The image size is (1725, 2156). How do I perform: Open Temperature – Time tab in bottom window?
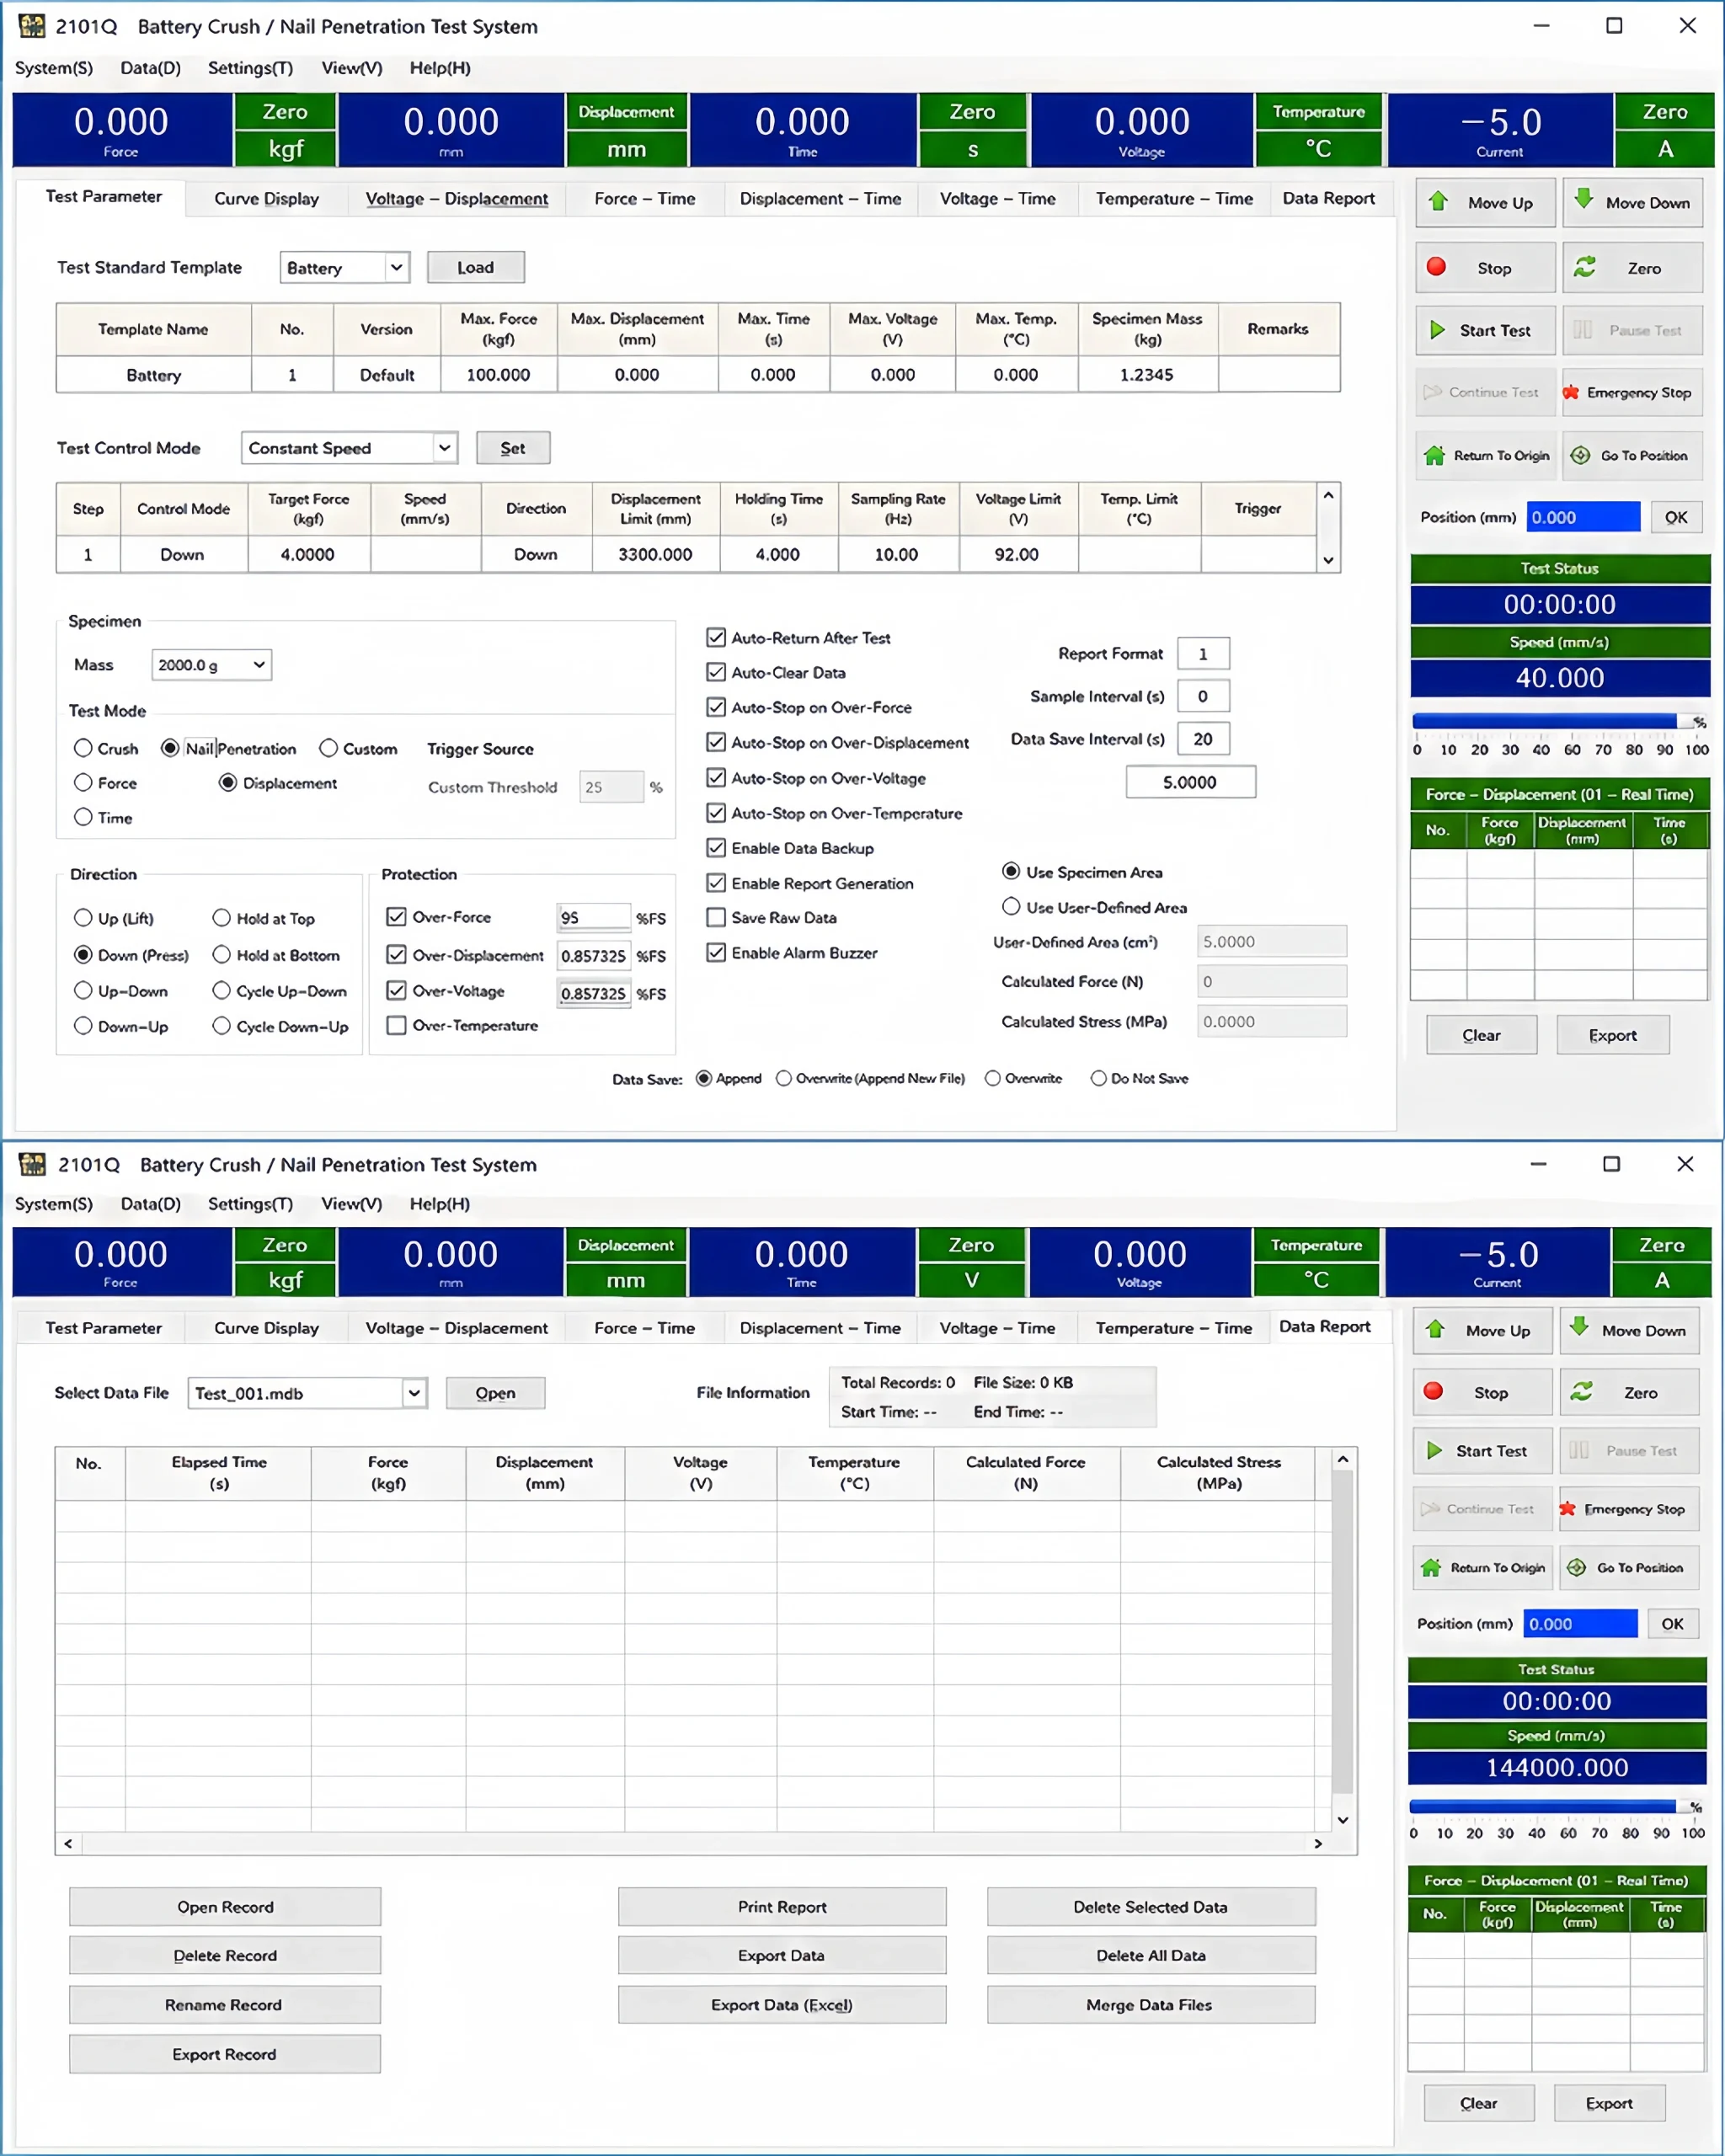point(1173,1328)
